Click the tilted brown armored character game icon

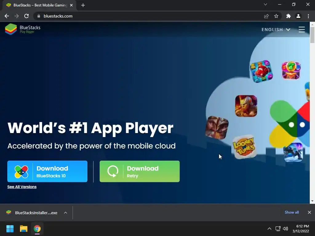217,128
